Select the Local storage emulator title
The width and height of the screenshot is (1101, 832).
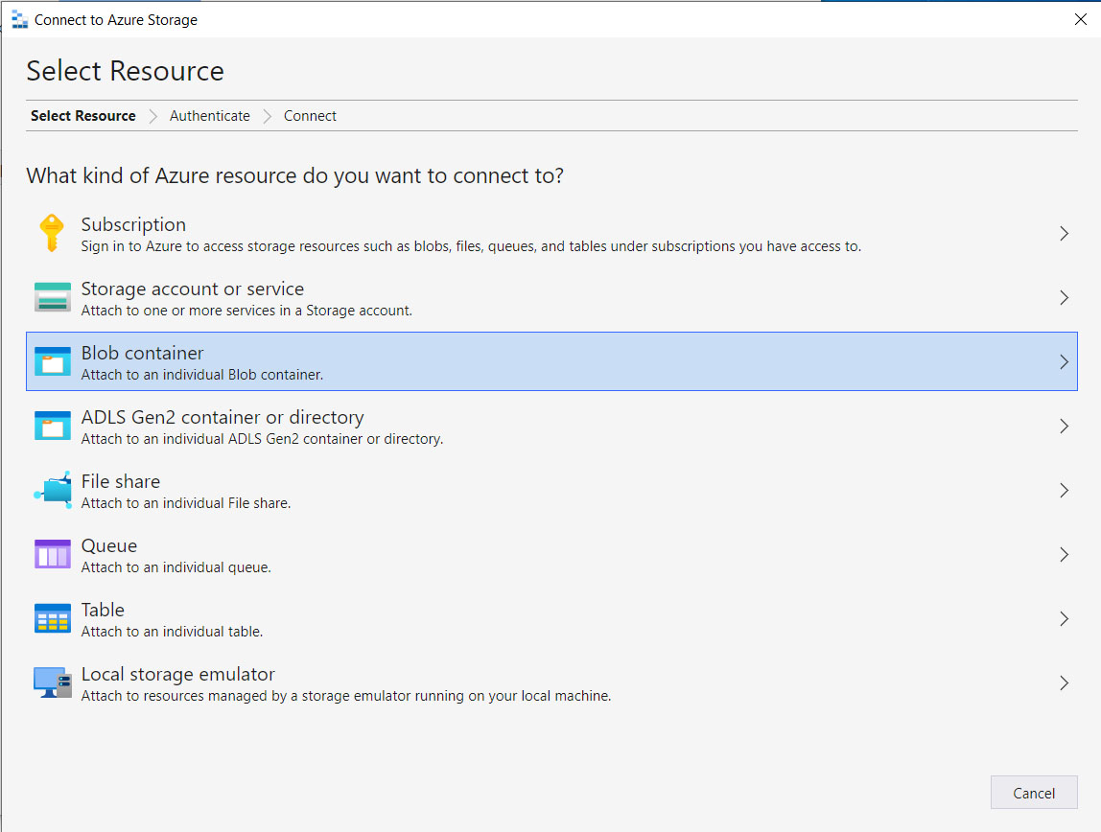(177, 674)
